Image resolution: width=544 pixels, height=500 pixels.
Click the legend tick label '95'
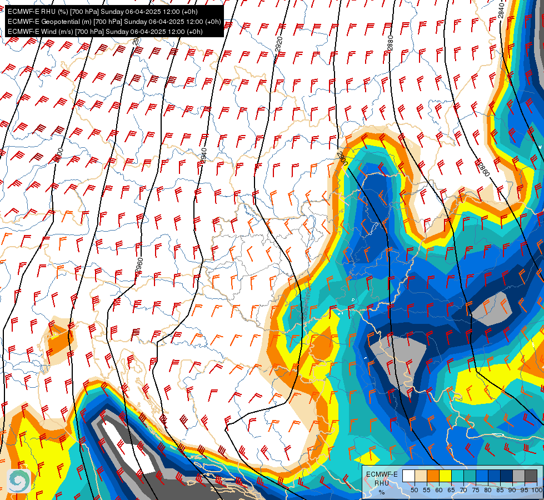[x=524, y=490]
